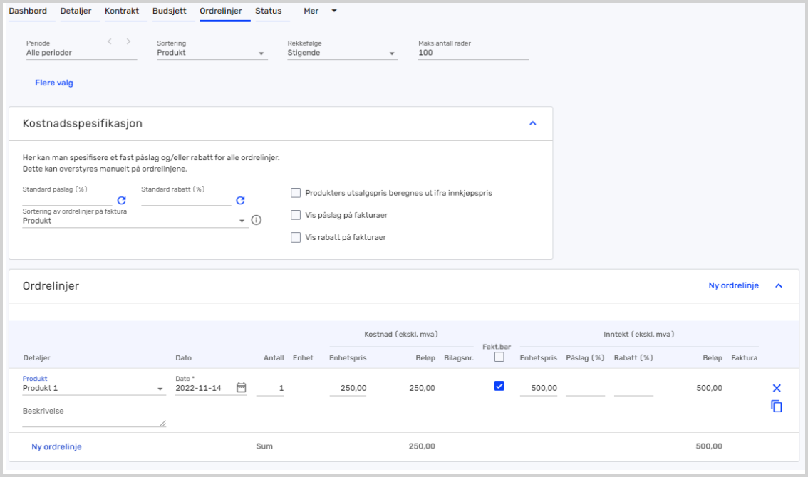This screenshot has width=808, height=477.
Task: Open the Rekkefølge dropdown
Action: pyautogui.click(x=343, y=53)
